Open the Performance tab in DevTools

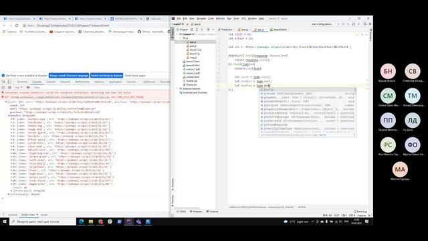tap(82, 82)
